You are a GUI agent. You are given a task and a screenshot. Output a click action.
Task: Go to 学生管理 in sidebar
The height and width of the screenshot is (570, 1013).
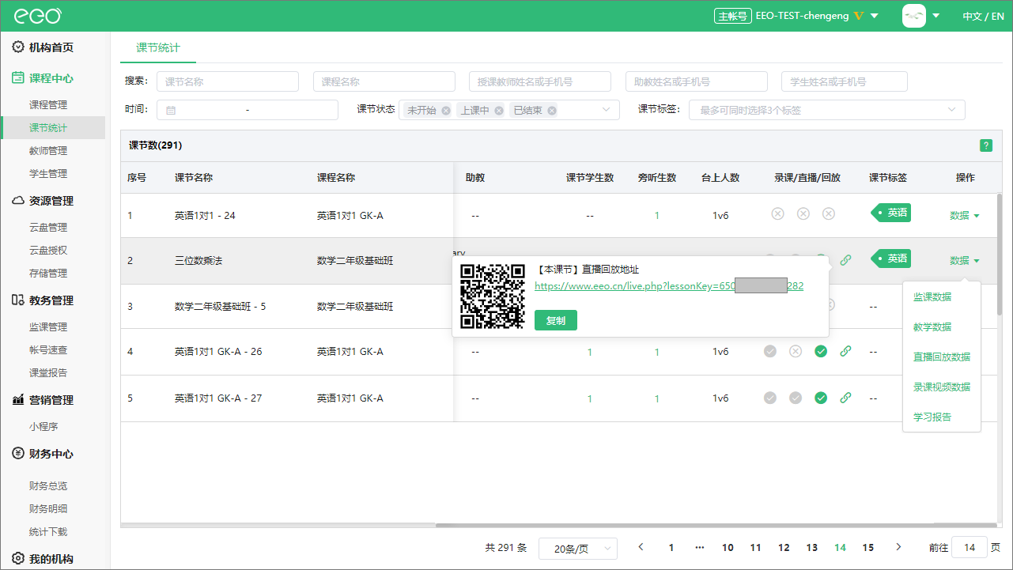(48, 173)
